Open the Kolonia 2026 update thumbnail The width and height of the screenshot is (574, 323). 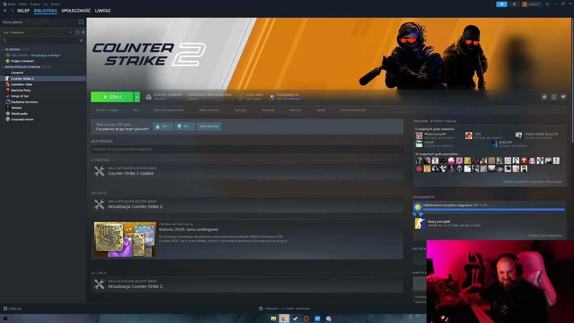(125, 239)
